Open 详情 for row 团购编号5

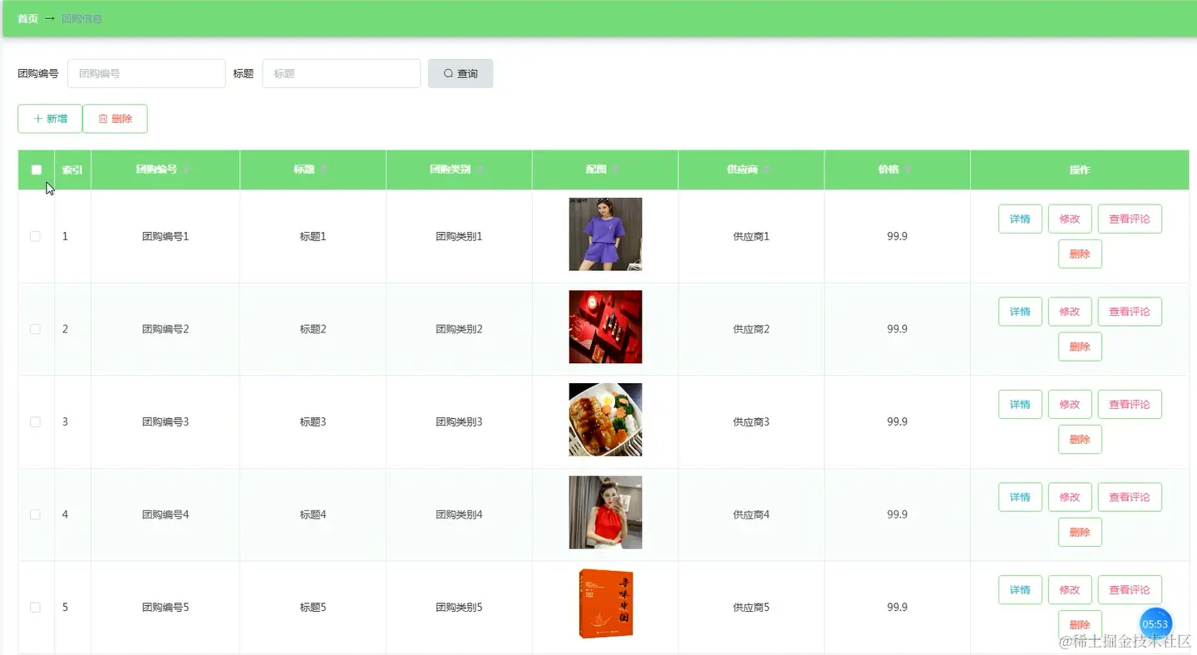tap(1020, 589)
